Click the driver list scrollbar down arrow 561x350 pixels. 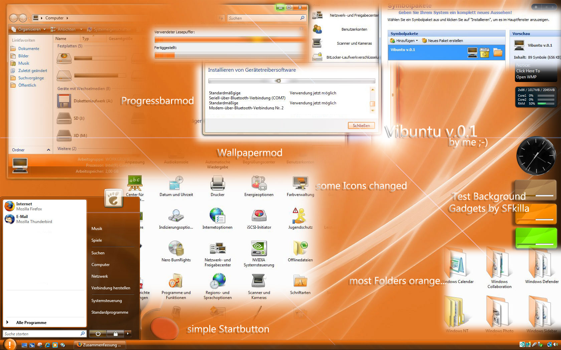coord(373,110)
